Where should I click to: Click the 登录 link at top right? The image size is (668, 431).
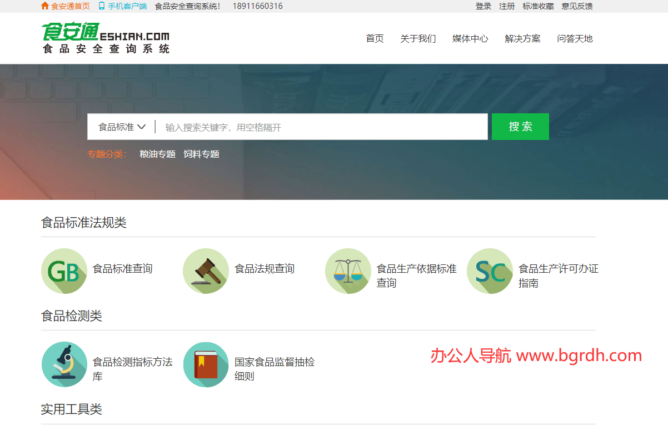coord(483,6)
